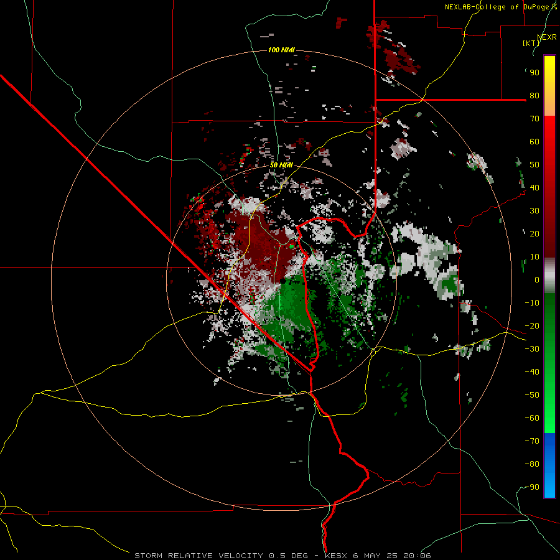Click the -70 value on the velocity scale
The height and width of the screenshot is (560, 560).
click(532, 441)
